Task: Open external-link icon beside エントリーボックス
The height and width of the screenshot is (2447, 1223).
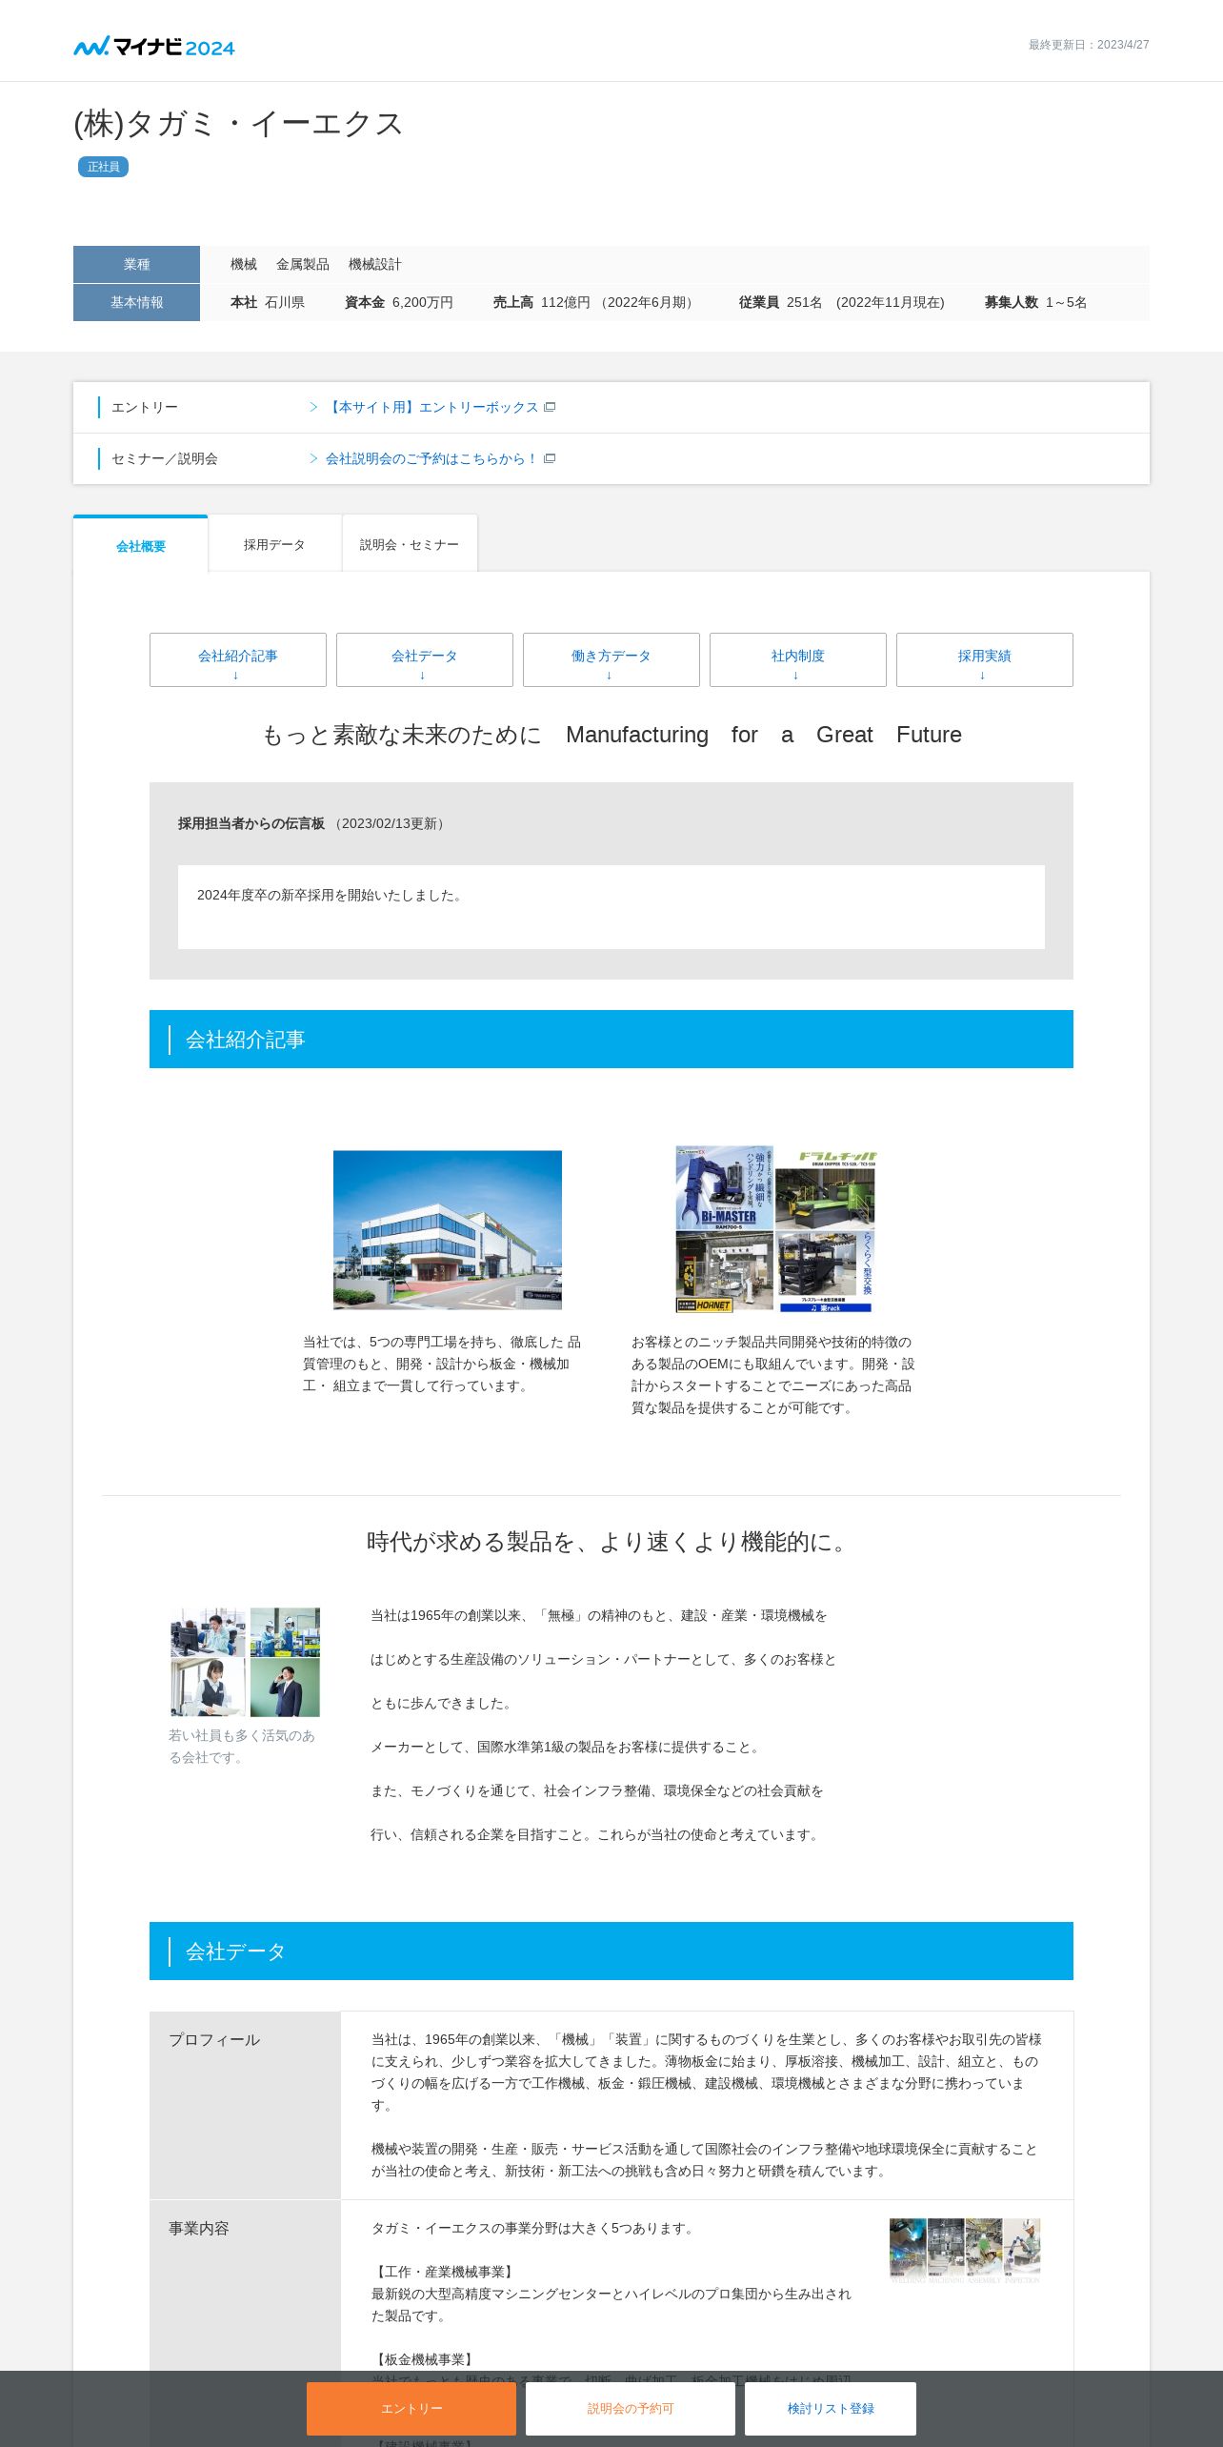Action: pos(550,407)
